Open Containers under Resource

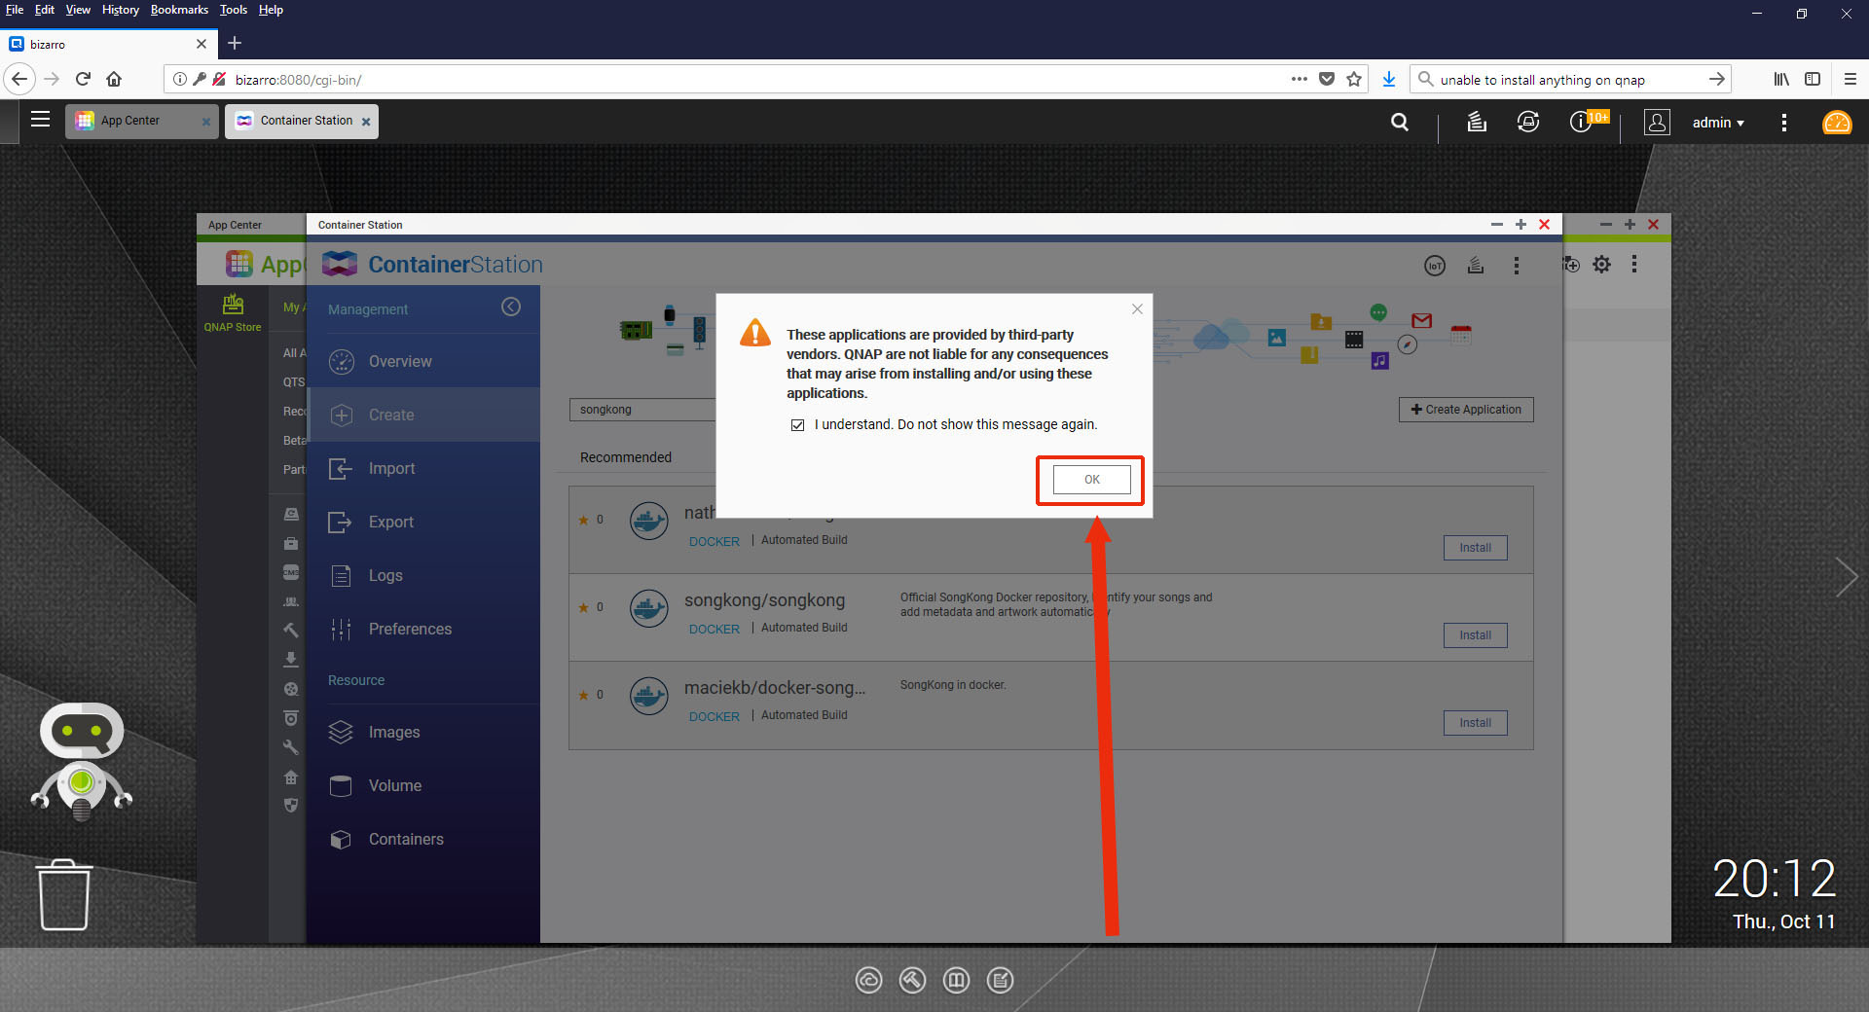422,839
